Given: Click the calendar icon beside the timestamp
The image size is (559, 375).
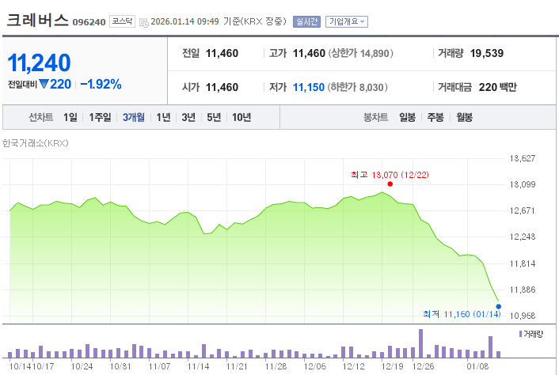Looking at the screenshot, I should coord(143,22).
